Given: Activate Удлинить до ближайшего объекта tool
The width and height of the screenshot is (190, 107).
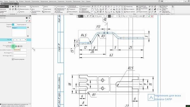Looking at the screenshot, I should (x=72, y=7).
